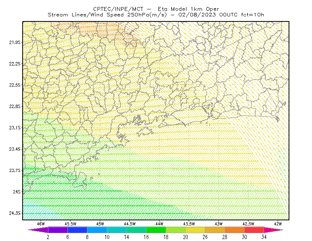Click the magenta right arrow of colorbar
The width and height of the screenshot is (312, 241).
tap(274, 230)
